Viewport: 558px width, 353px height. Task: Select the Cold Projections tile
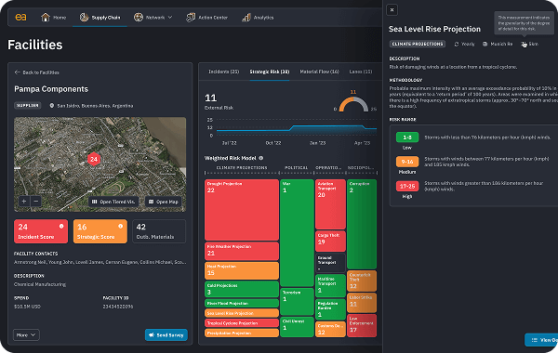242,289
